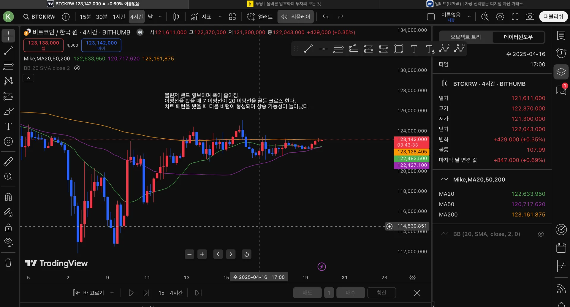Open Fibonacci tools in left sidebar
Viewport: 570px width, 307px height.
pyautogui.click(x=8, y=66)
